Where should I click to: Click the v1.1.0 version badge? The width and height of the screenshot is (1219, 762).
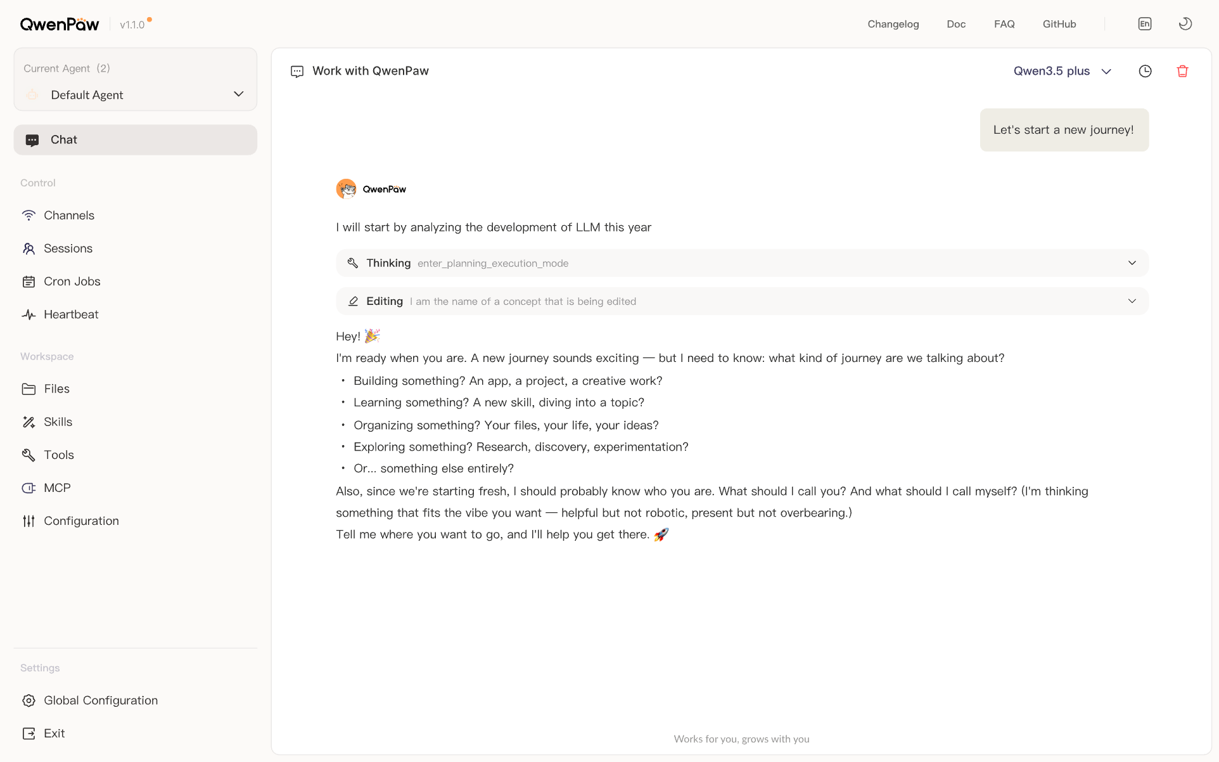pos(132,25)
